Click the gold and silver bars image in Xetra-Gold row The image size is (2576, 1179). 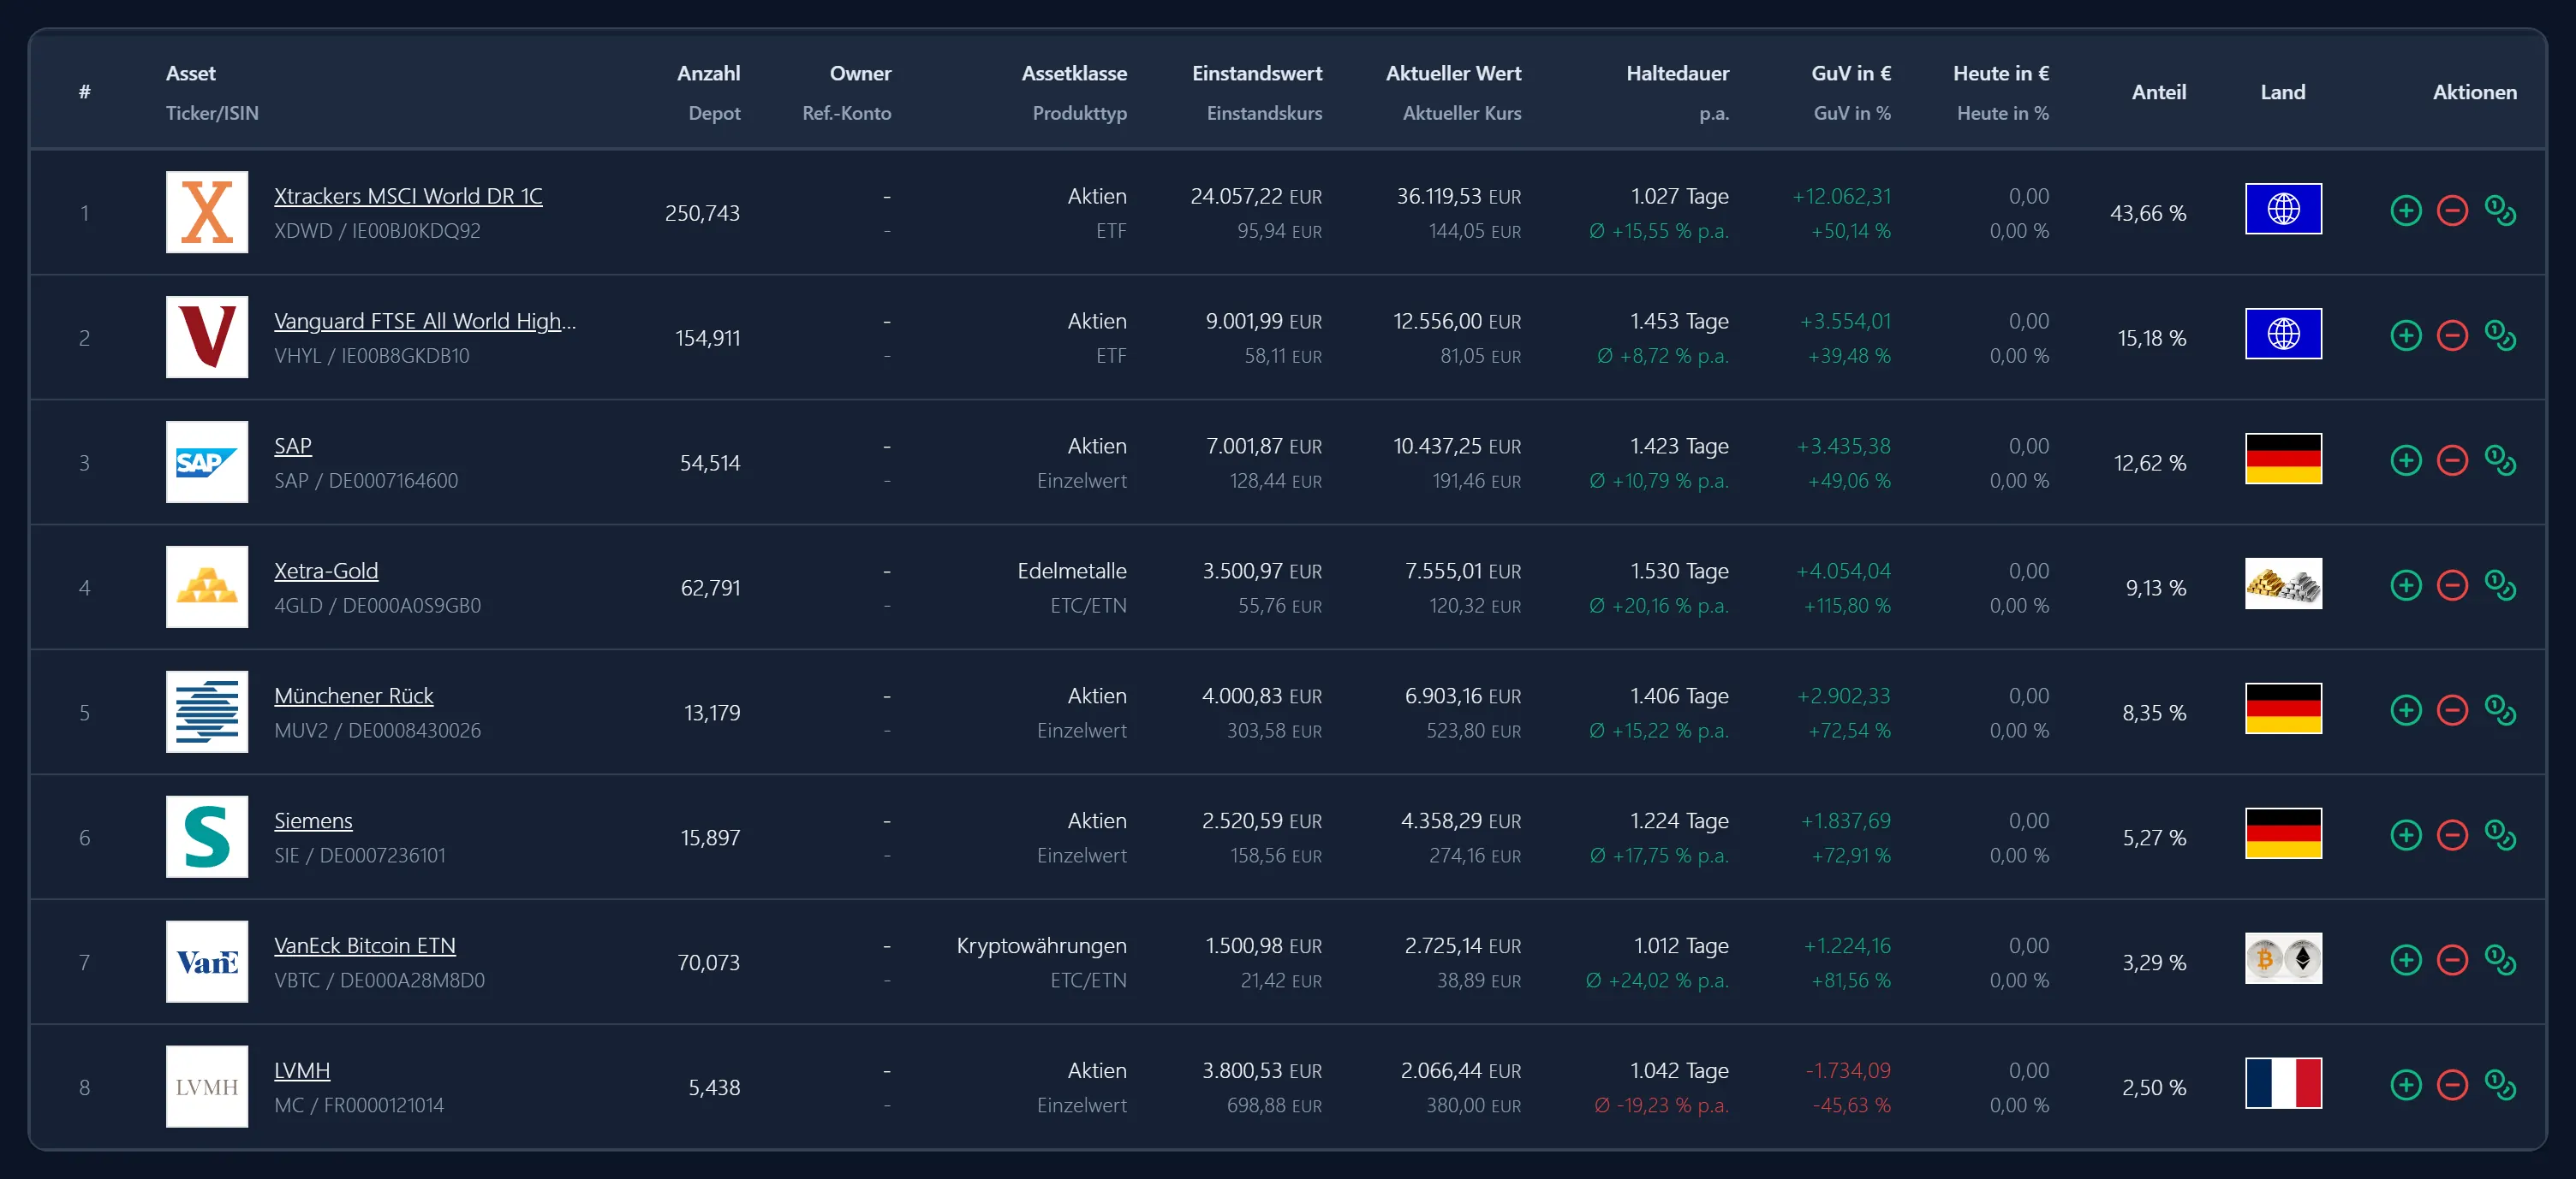pyautogui.click(x=2283, y=584)
